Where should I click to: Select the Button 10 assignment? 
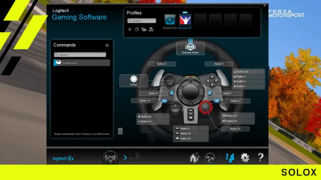pyautogui.click(x=191, y=133)
